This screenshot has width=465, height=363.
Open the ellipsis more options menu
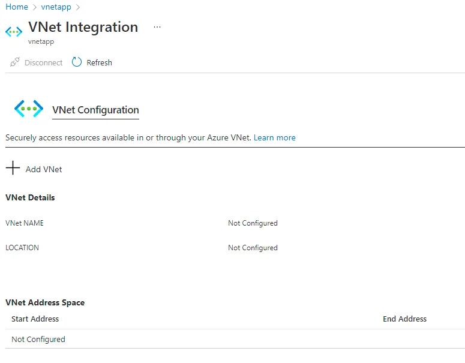pos(157,27)
